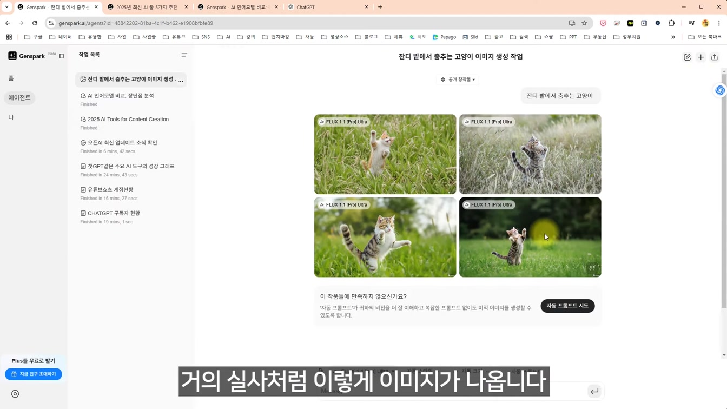This screenshot has height=409, width=727.
Task: Open the Chrome profile avatar
Action: [x=705, y=23]
